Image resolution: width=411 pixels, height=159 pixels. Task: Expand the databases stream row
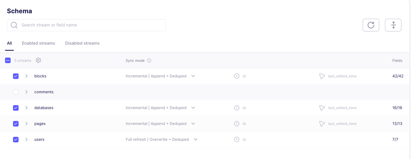(x=26, y=108)
